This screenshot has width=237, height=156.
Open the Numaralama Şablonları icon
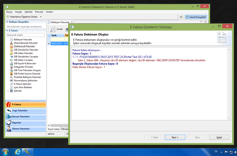click(11, 80)
